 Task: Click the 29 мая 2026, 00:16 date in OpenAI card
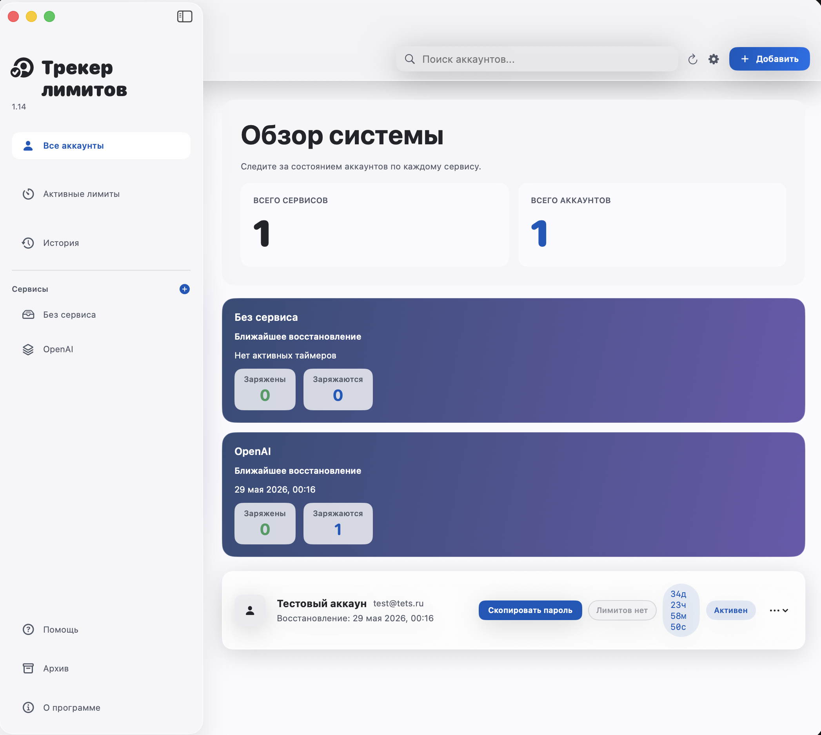pyautogui.click(x=275, y=489)
